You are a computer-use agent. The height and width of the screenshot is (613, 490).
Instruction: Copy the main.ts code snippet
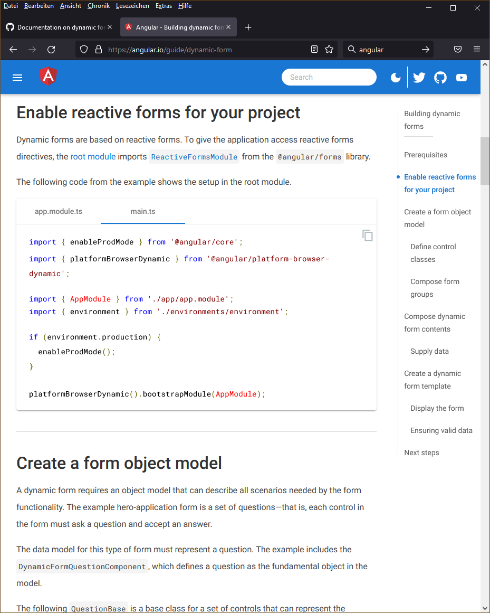(x=367, y=236)
